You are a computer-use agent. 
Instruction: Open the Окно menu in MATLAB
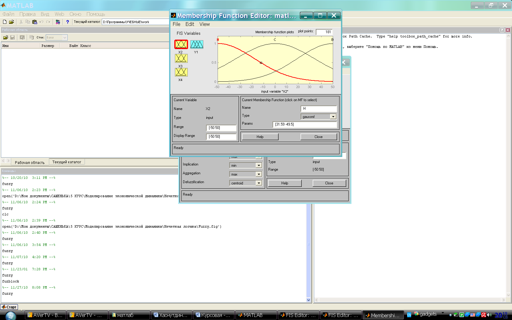[x=75, y=14]
